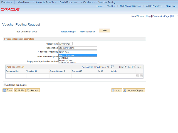Click the Update/Display button

(134, 90)
